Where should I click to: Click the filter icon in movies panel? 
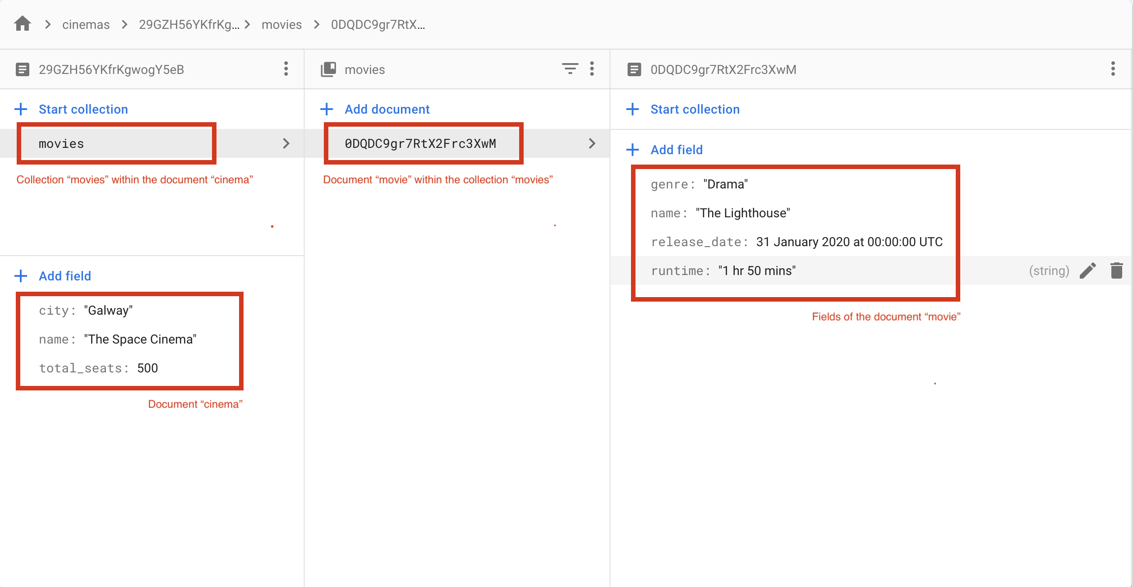pos(570,69)
